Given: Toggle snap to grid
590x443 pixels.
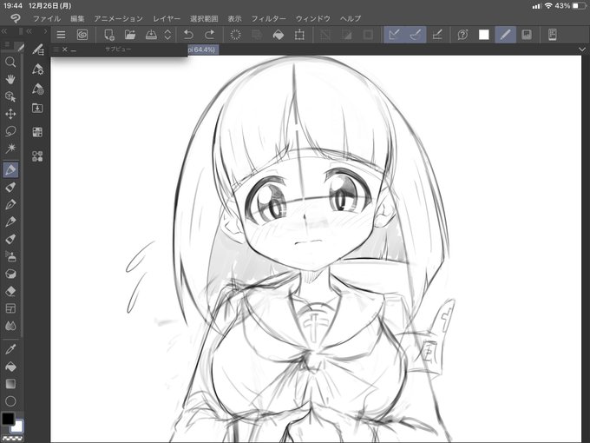Looking at the screenshot, I should point(437,35).
